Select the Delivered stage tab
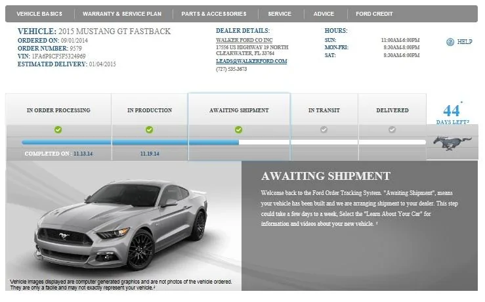485x302 pixels. pos(392,110)
